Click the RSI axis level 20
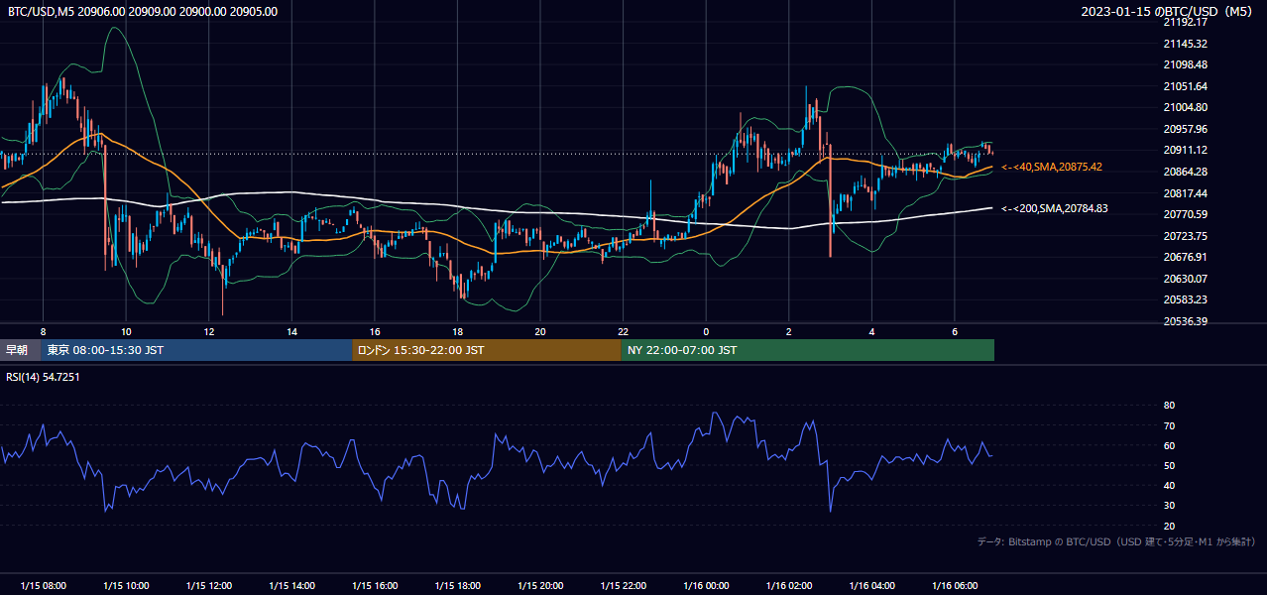This screenshot has width=1267, height=595. tap(1169, 526)
